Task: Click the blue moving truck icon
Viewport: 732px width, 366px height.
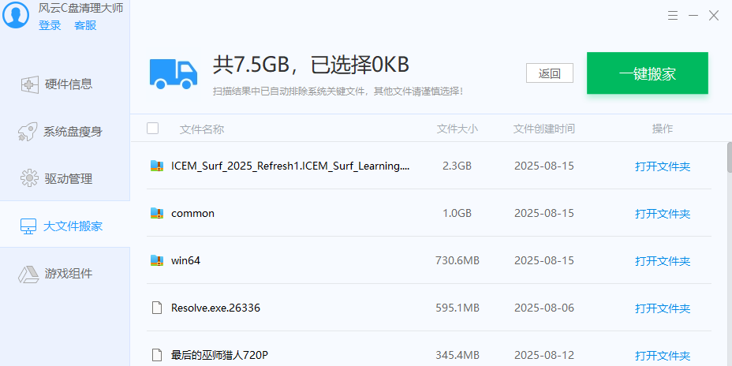Action: [x=174, y=73]
